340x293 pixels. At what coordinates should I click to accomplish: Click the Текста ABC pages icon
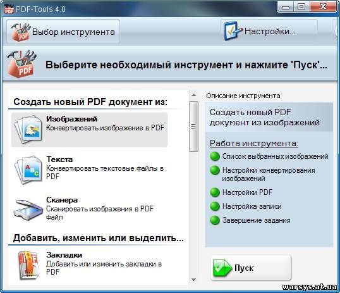click(x=28, y=170)
